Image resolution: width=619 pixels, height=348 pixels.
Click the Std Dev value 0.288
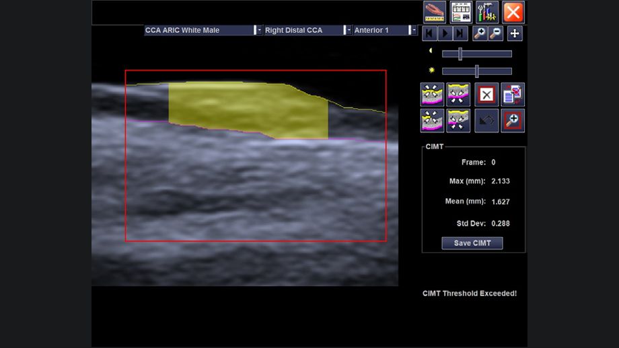(x=501, y=224)
